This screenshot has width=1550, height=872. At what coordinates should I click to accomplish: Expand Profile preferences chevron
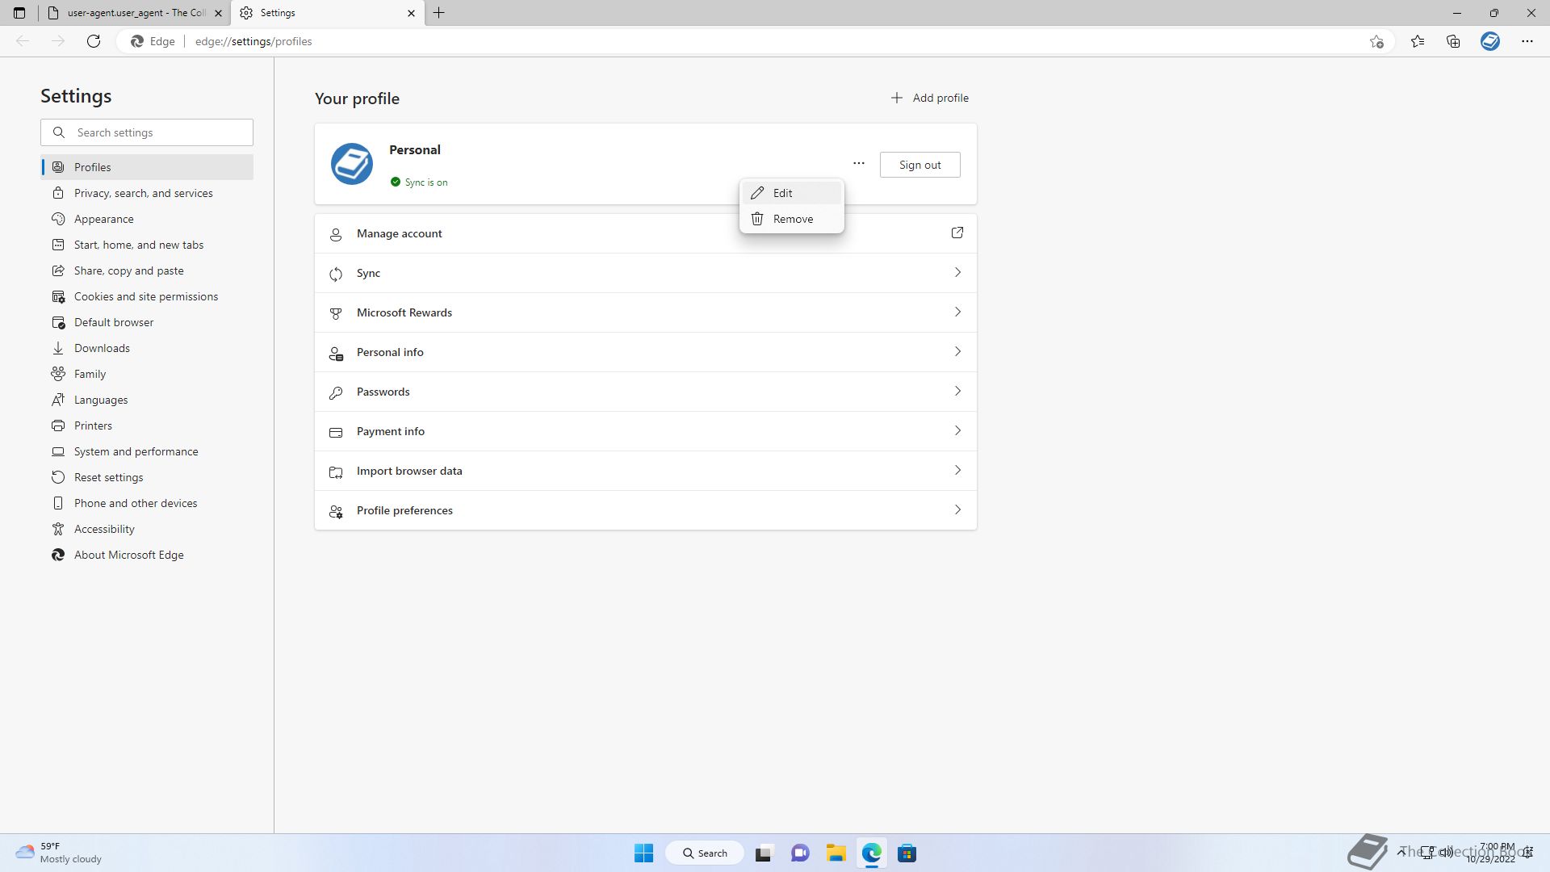coord(957,510)
